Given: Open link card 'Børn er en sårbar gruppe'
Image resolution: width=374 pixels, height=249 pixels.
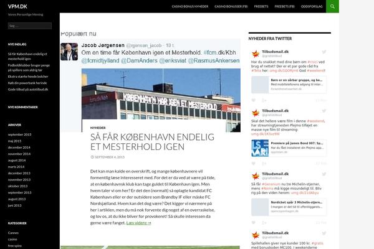Looking at the screenshot, I should point(289,85).
